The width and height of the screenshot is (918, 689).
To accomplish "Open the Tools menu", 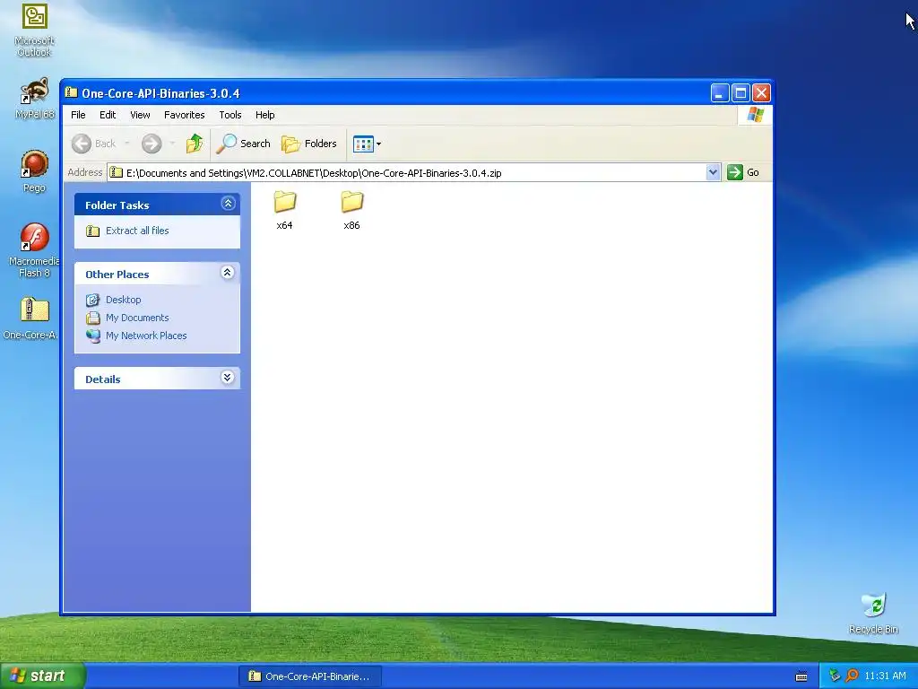I will [230, 115].
